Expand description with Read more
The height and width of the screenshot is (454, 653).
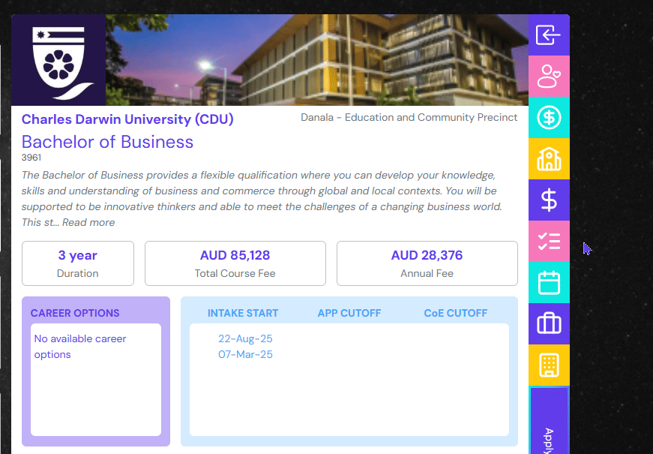click(x=88, y=222)
